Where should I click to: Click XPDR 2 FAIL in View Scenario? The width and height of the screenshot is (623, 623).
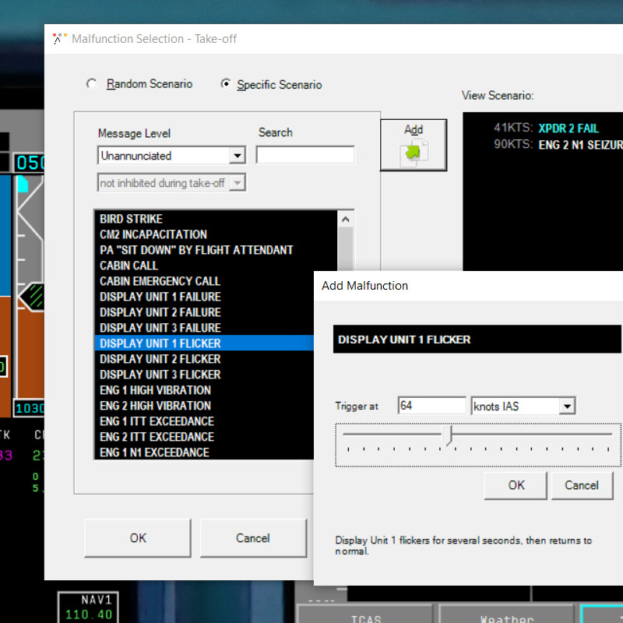pos(568,128)
